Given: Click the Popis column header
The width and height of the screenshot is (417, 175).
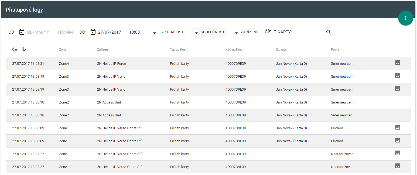Looking at the screenshot, I should point(335,49).
